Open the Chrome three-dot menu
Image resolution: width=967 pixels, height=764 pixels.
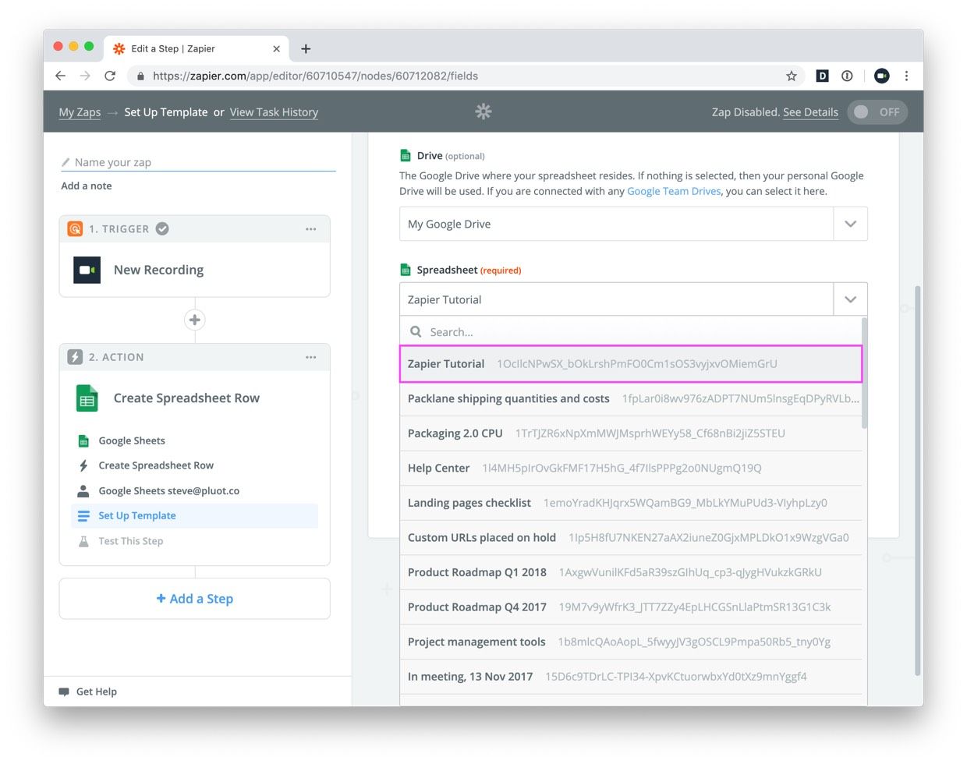[906, 76]
